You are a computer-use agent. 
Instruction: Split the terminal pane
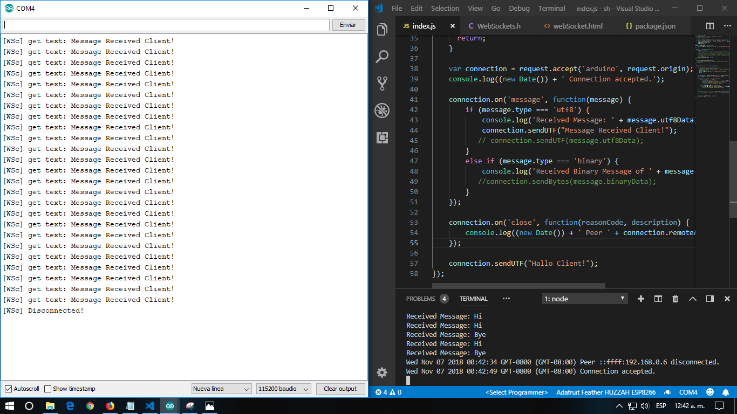pos(658,298)
